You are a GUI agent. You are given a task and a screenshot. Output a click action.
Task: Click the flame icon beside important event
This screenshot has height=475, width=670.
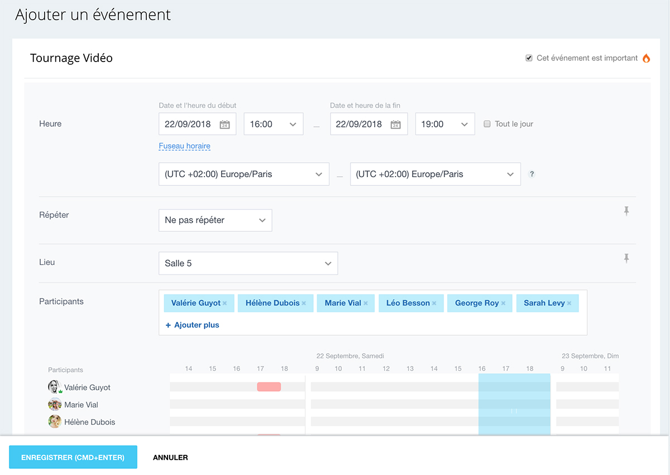click(x=647, y=58)
